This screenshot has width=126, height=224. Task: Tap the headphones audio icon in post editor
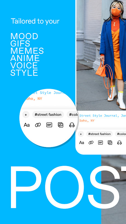pos(119,143)
